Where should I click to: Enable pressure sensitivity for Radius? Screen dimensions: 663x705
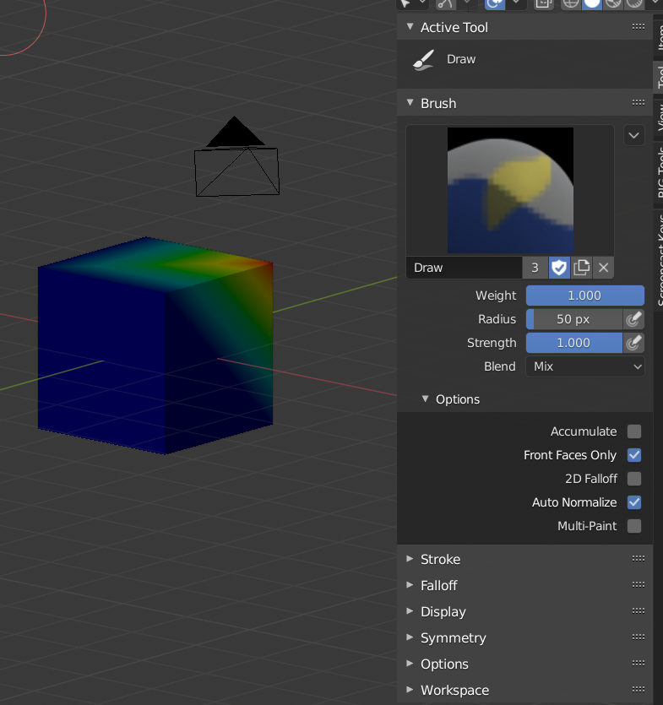pyautogui.click(x=633, y=319)
